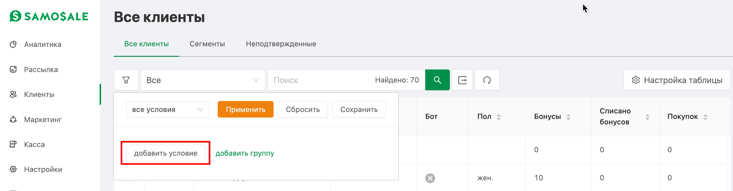Open Рассылка section

(41, 70)
